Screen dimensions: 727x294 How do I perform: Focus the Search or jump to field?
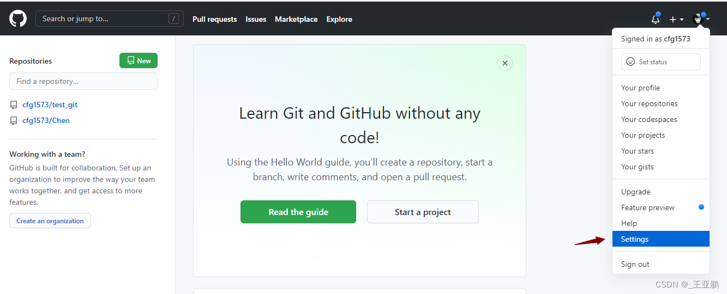click(x=110, y=19)
